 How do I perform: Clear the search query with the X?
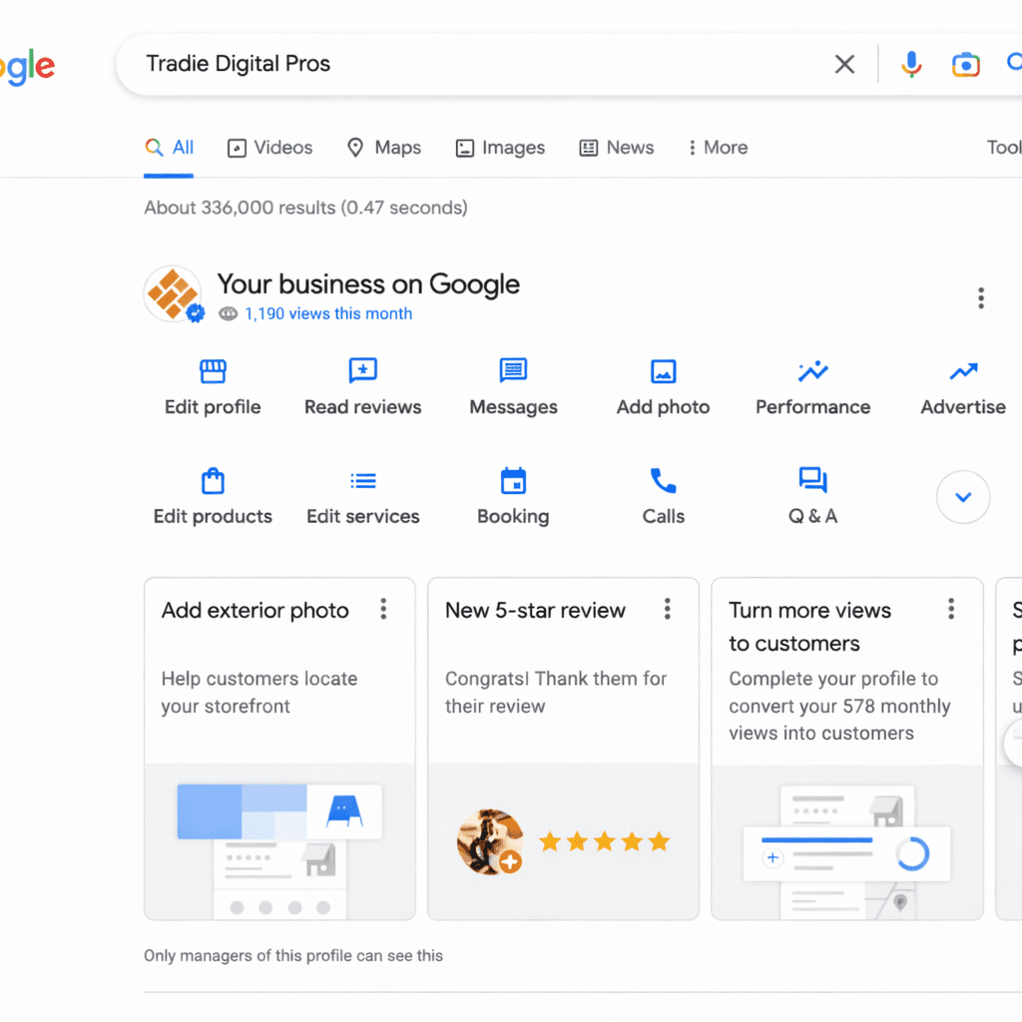tap(843, 64)
